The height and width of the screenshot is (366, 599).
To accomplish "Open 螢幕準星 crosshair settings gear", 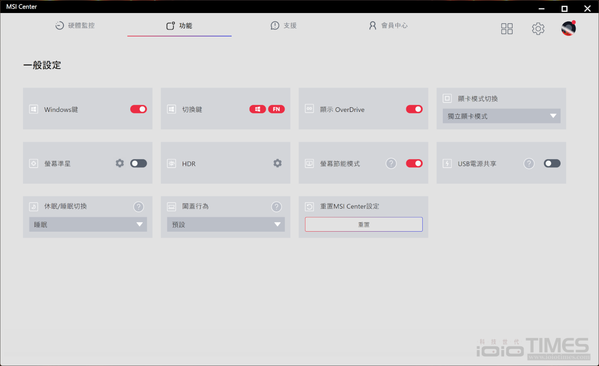I will pos(120,163).
